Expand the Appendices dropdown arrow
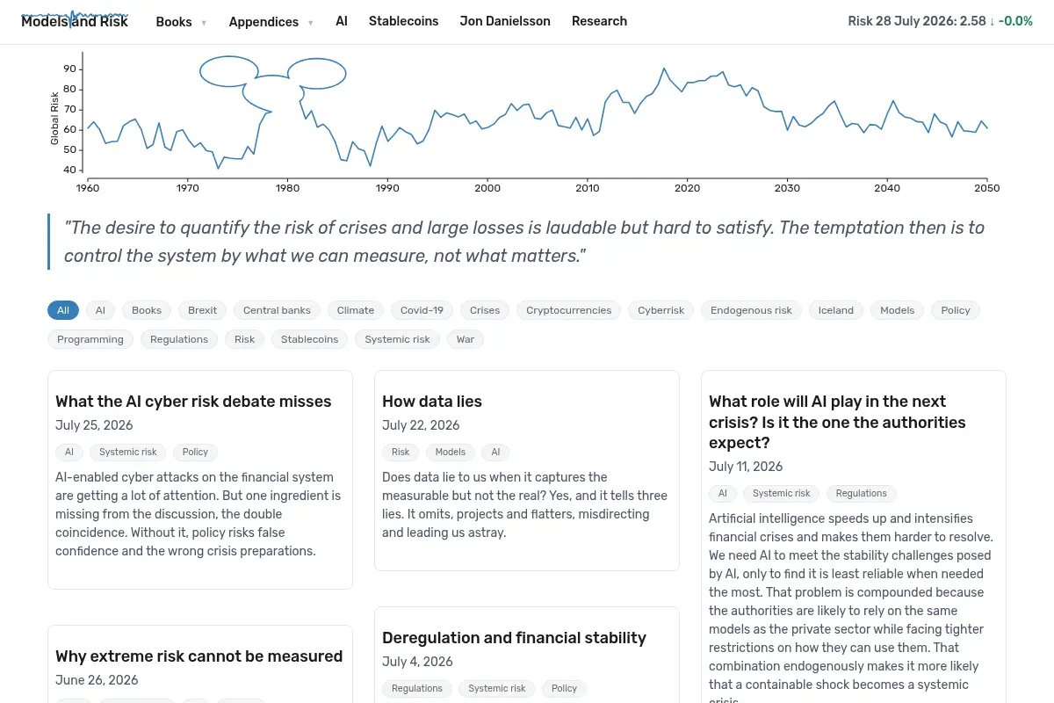This screenshot has height=703, width=1054. click(310, 23)
